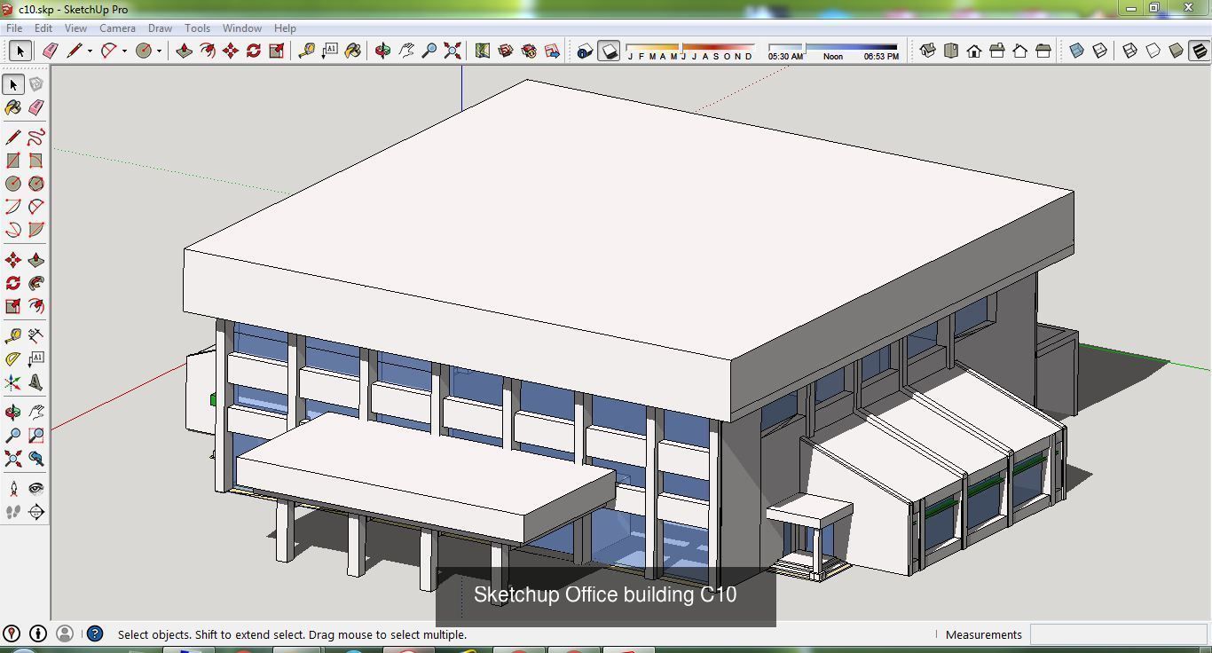
Task: Select the Protractor tool
Action: pos(13,358)
